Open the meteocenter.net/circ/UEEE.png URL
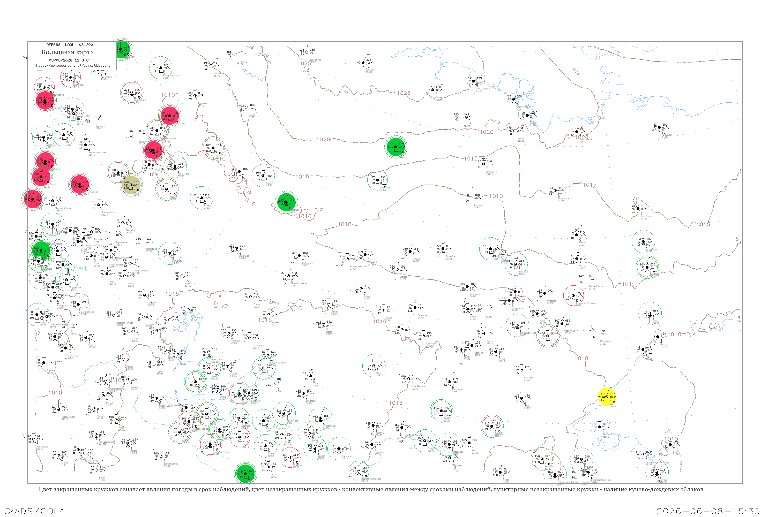Screen dimensions: 776x517 click(x=73, y=66)
